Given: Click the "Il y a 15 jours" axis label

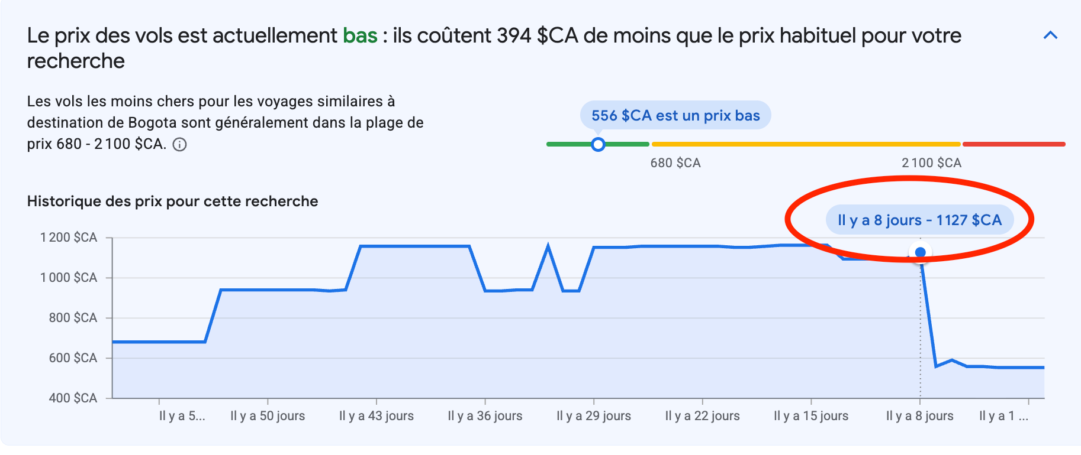Looking at the screenshot, I should 811,416.
